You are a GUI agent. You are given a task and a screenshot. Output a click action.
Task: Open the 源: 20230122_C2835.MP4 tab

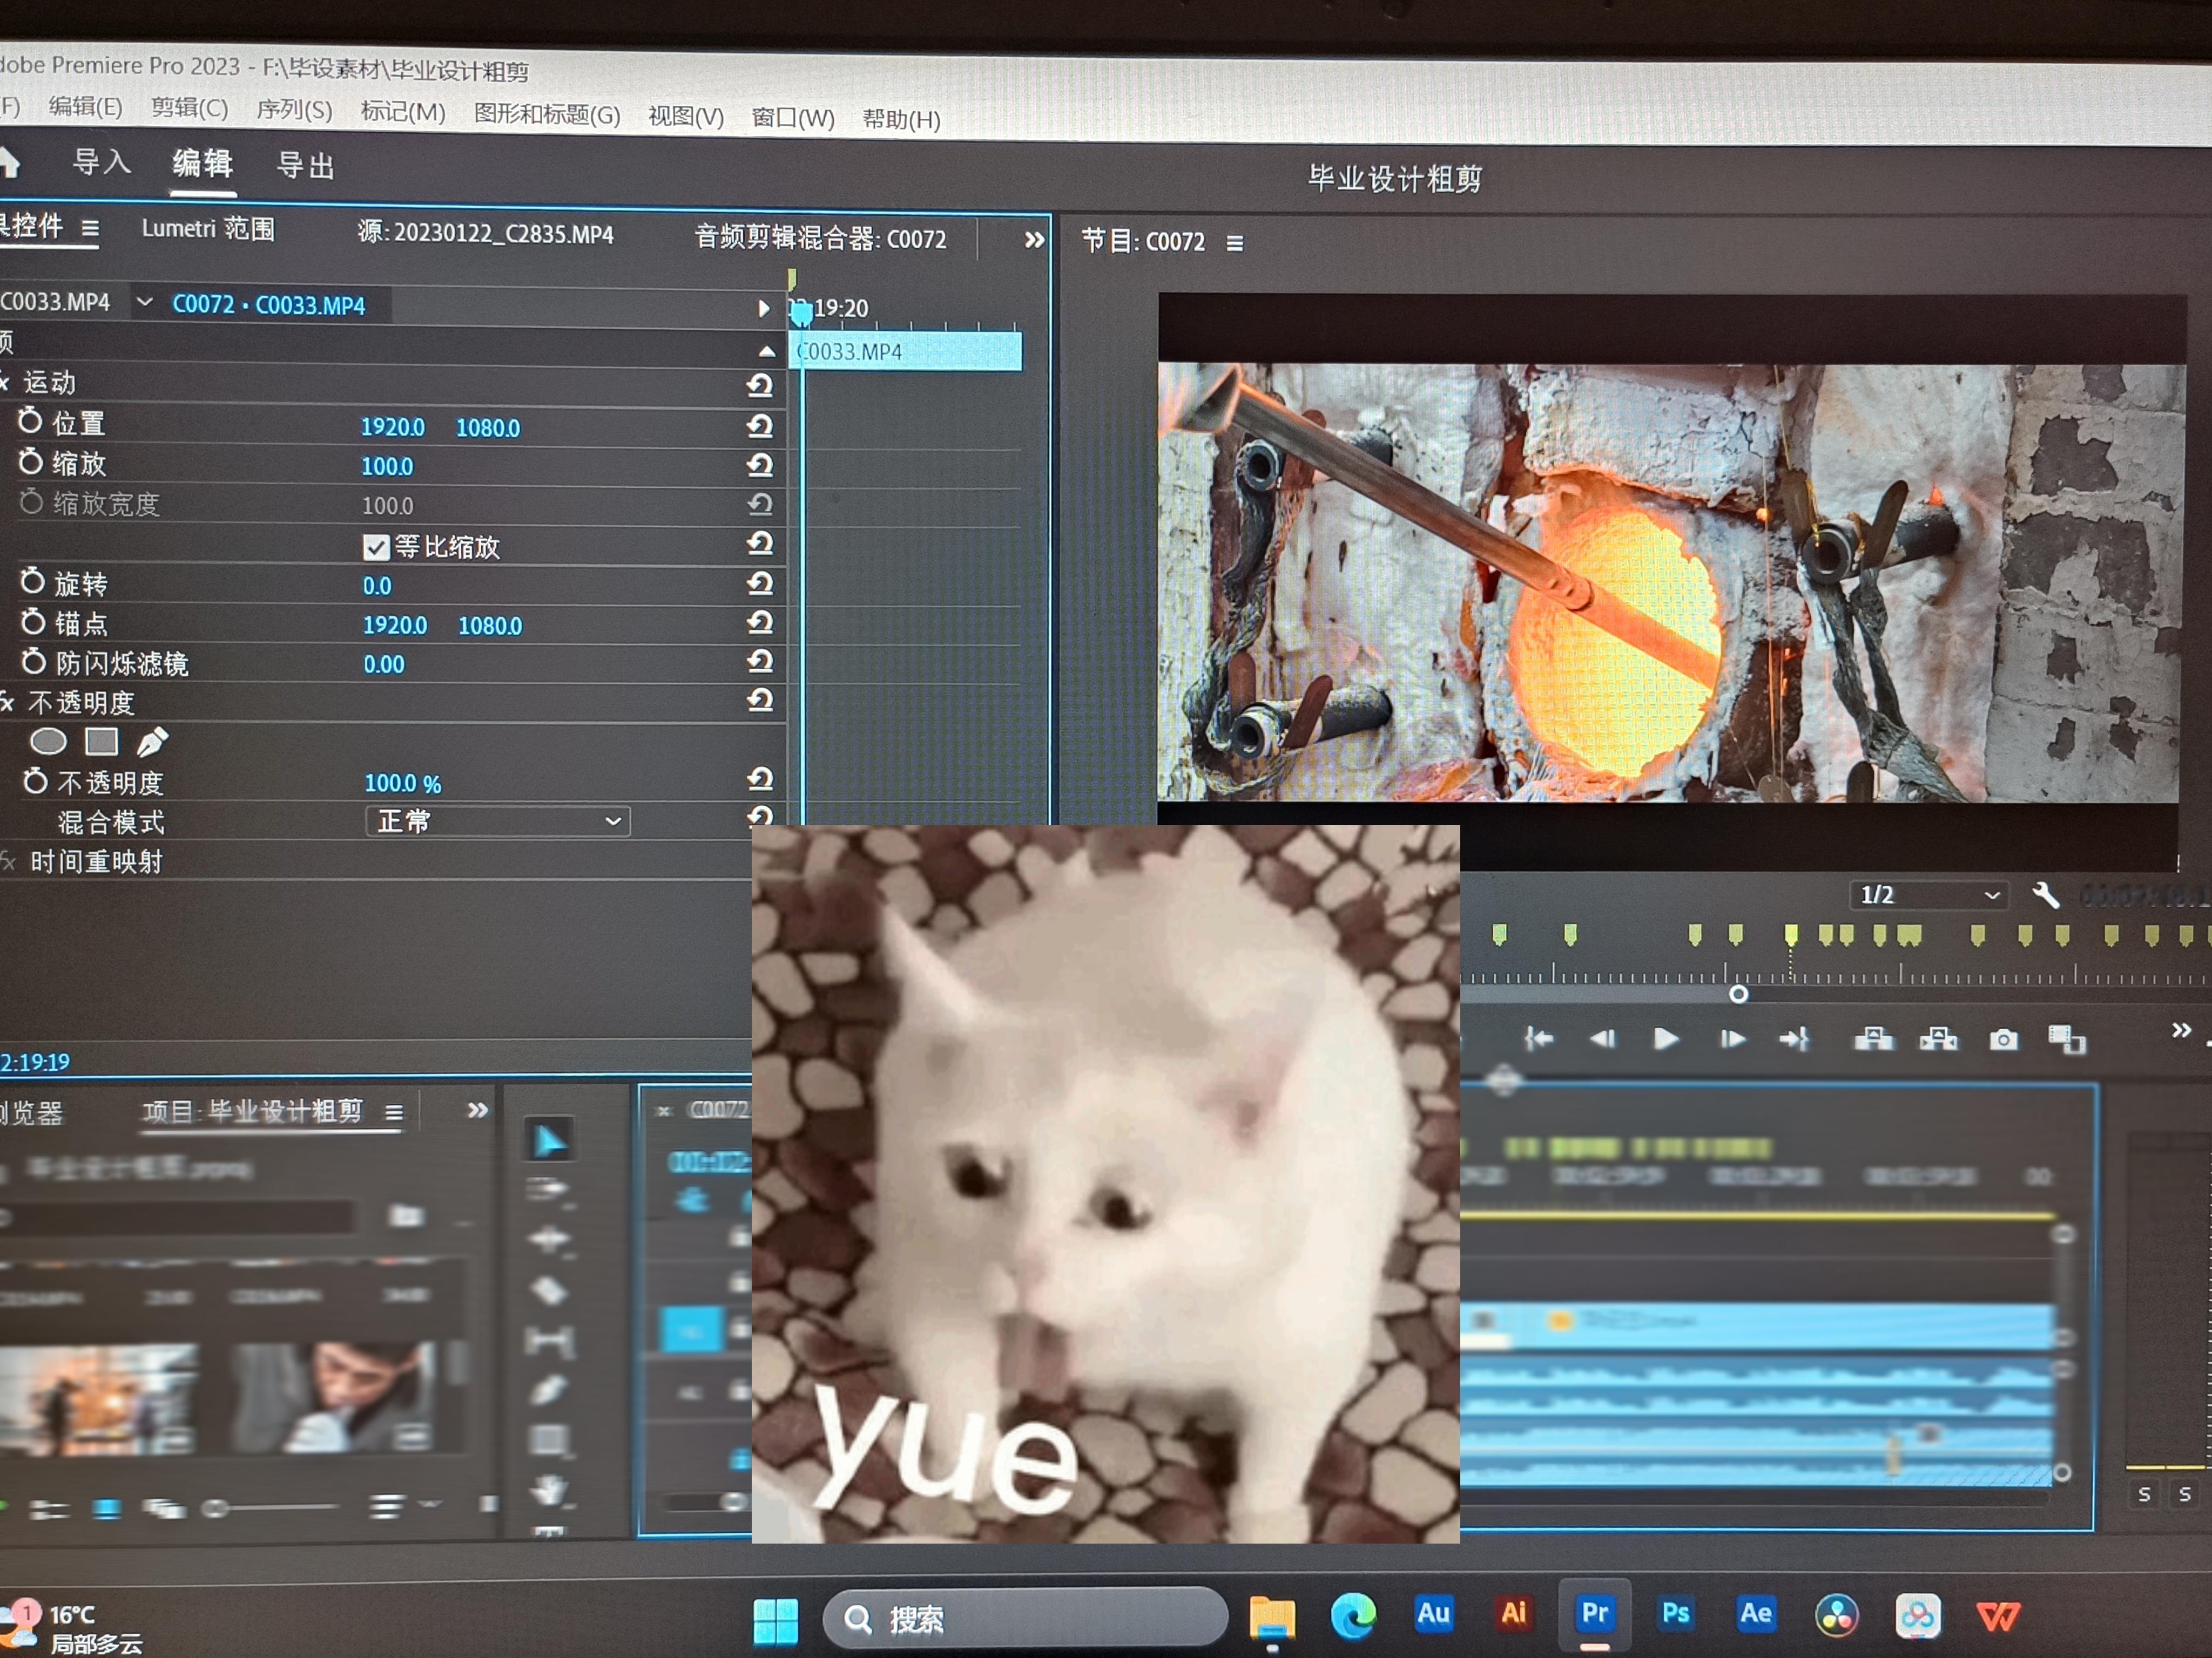(485, 234)
